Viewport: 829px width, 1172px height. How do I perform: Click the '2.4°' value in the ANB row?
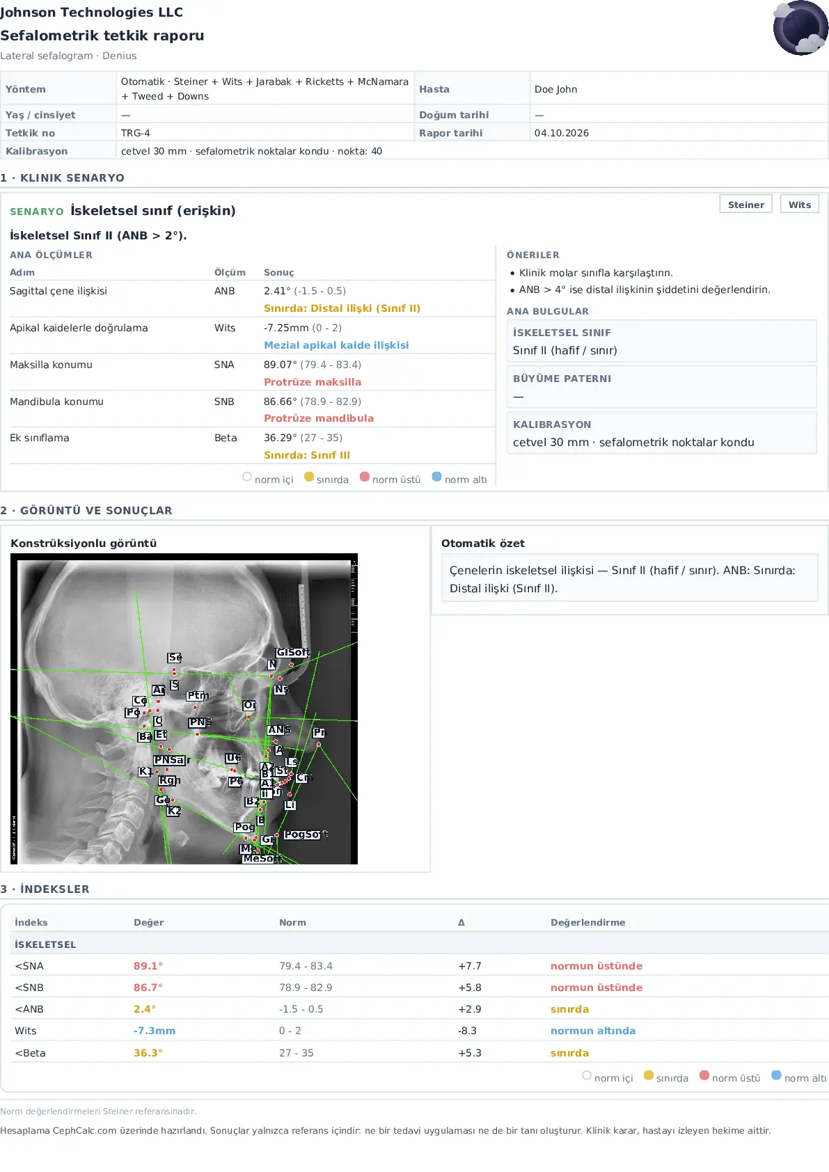145,1009
